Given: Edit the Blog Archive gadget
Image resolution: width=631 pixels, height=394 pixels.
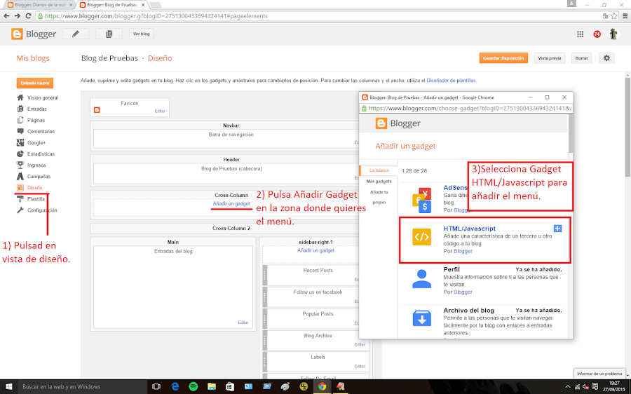Looking at the screenshot, I should (x=360, y=344).
